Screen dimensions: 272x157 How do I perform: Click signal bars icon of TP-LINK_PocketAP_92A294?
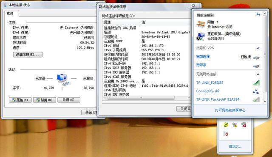click(x=256, y=99)
